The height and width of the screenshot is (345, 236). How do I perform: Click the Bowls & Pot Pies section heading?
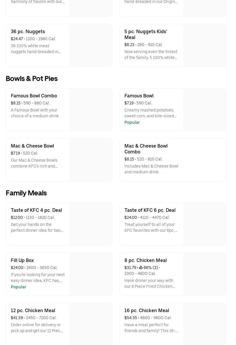point(32,79)
